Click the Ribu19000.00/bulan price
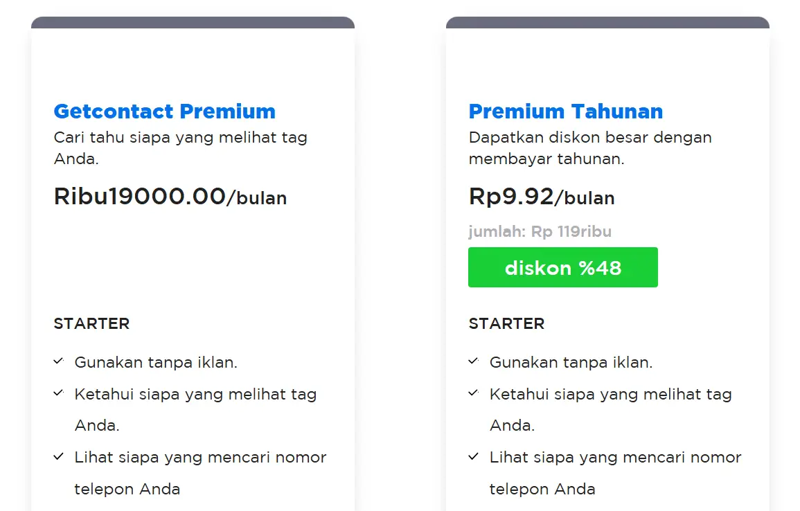Screen dimensions: 800x511 pyautogui.click(x=170, y=197)
